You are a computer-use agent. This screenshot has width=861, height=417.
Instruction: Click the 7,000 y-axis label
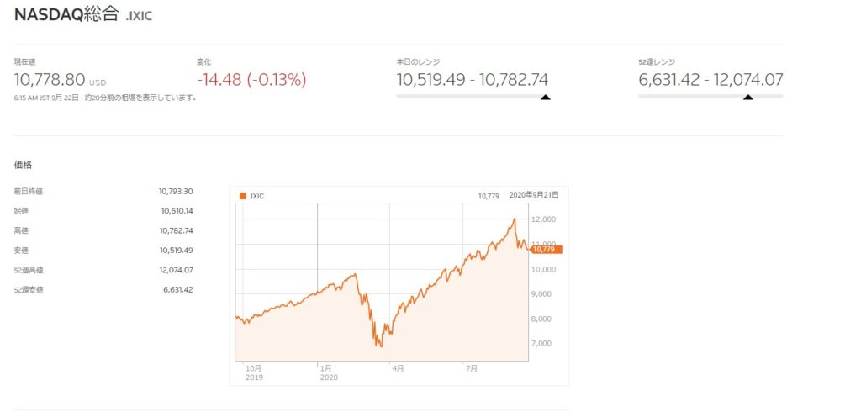[x=544, y=344]
